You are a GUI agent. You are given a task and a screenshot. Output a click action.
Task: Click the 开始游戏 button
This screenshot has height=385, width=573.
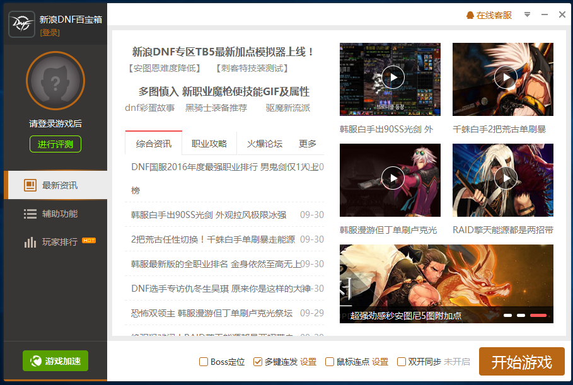tap(521, 362)
